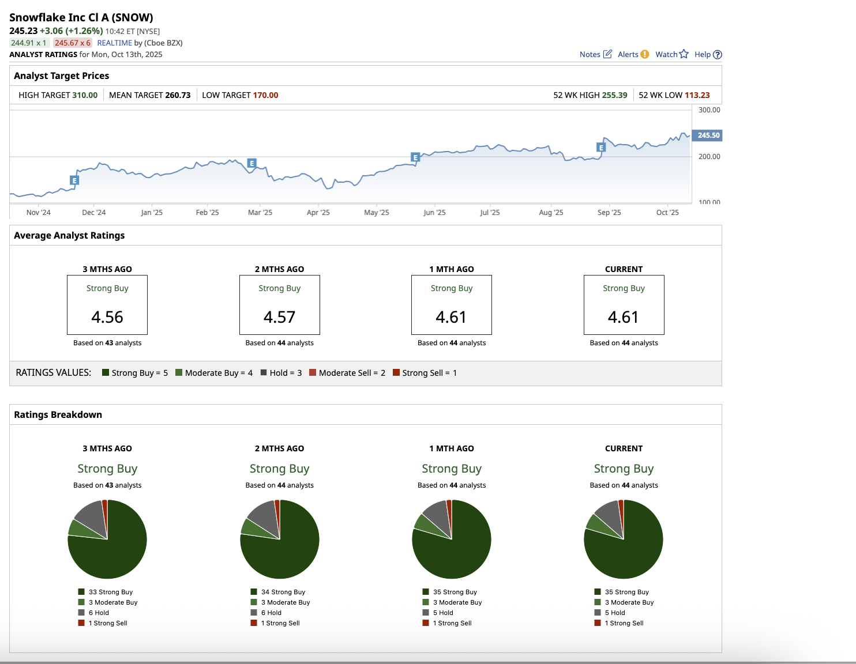856x664 pixels.
Task: Click the Notes text link
Action: 590,54
